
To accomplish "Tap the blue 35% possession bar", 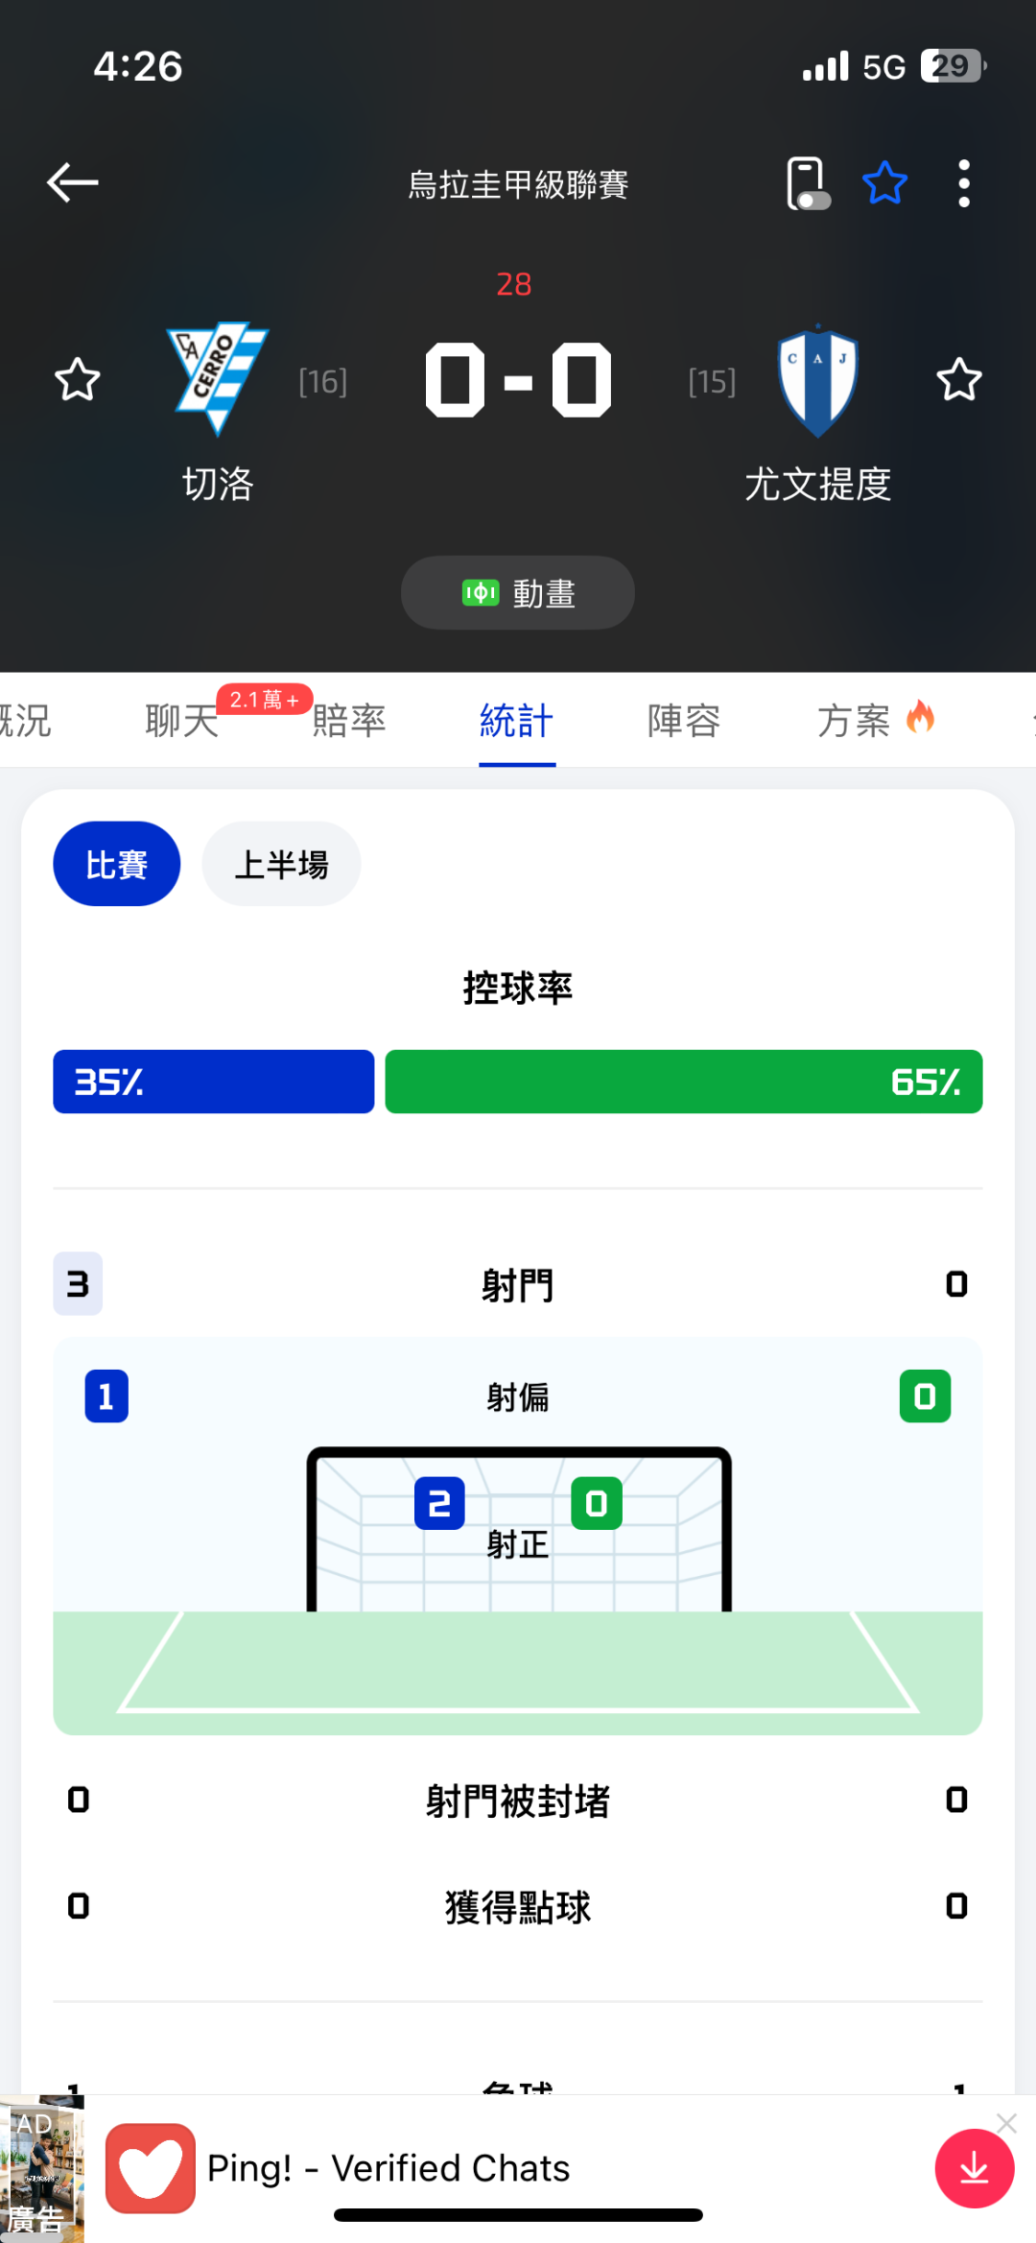I will (x=213, y=1082).
